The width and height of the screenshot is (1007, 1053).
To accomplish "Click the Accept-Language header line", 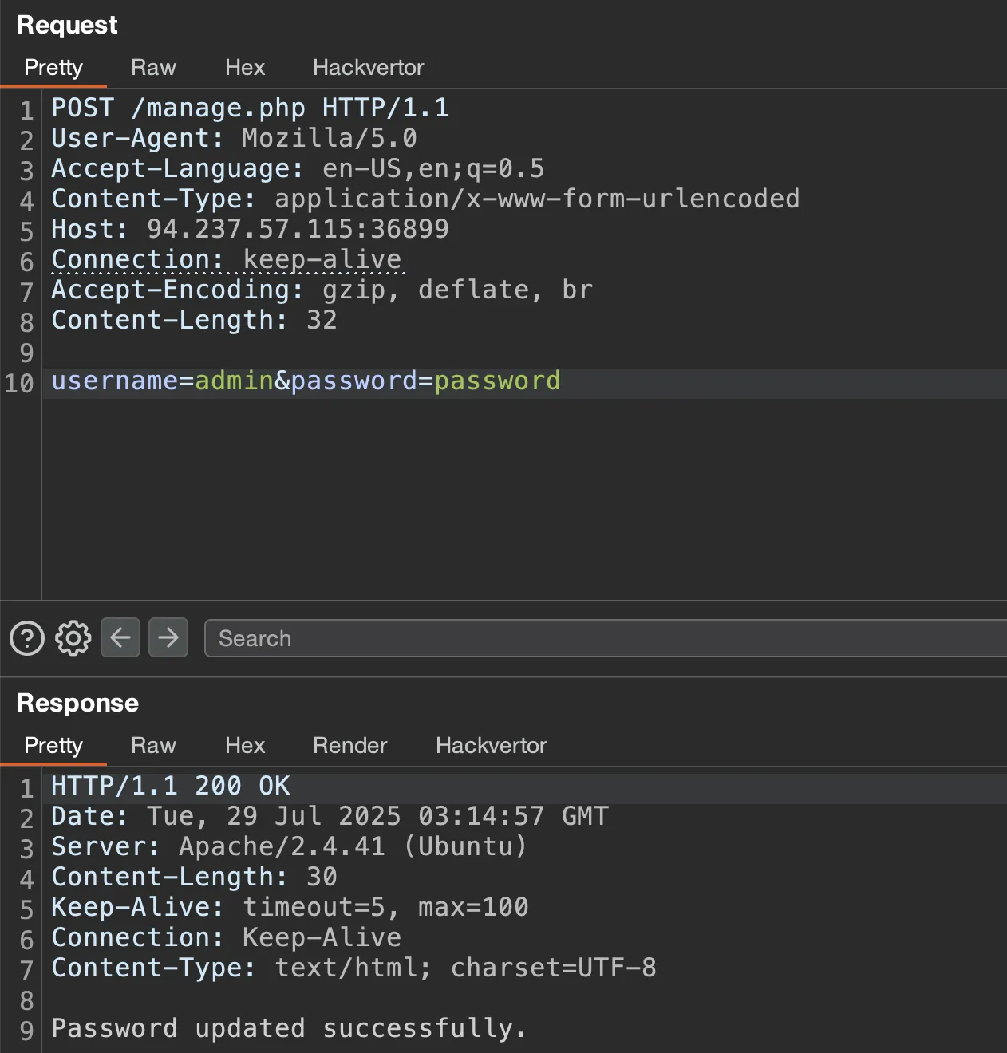I will [x=298, y=168].
